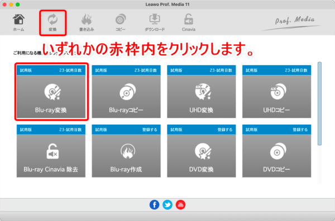Screen dimensions: 335x221
Task: Close the window with red button
Action: pos(4,4)
